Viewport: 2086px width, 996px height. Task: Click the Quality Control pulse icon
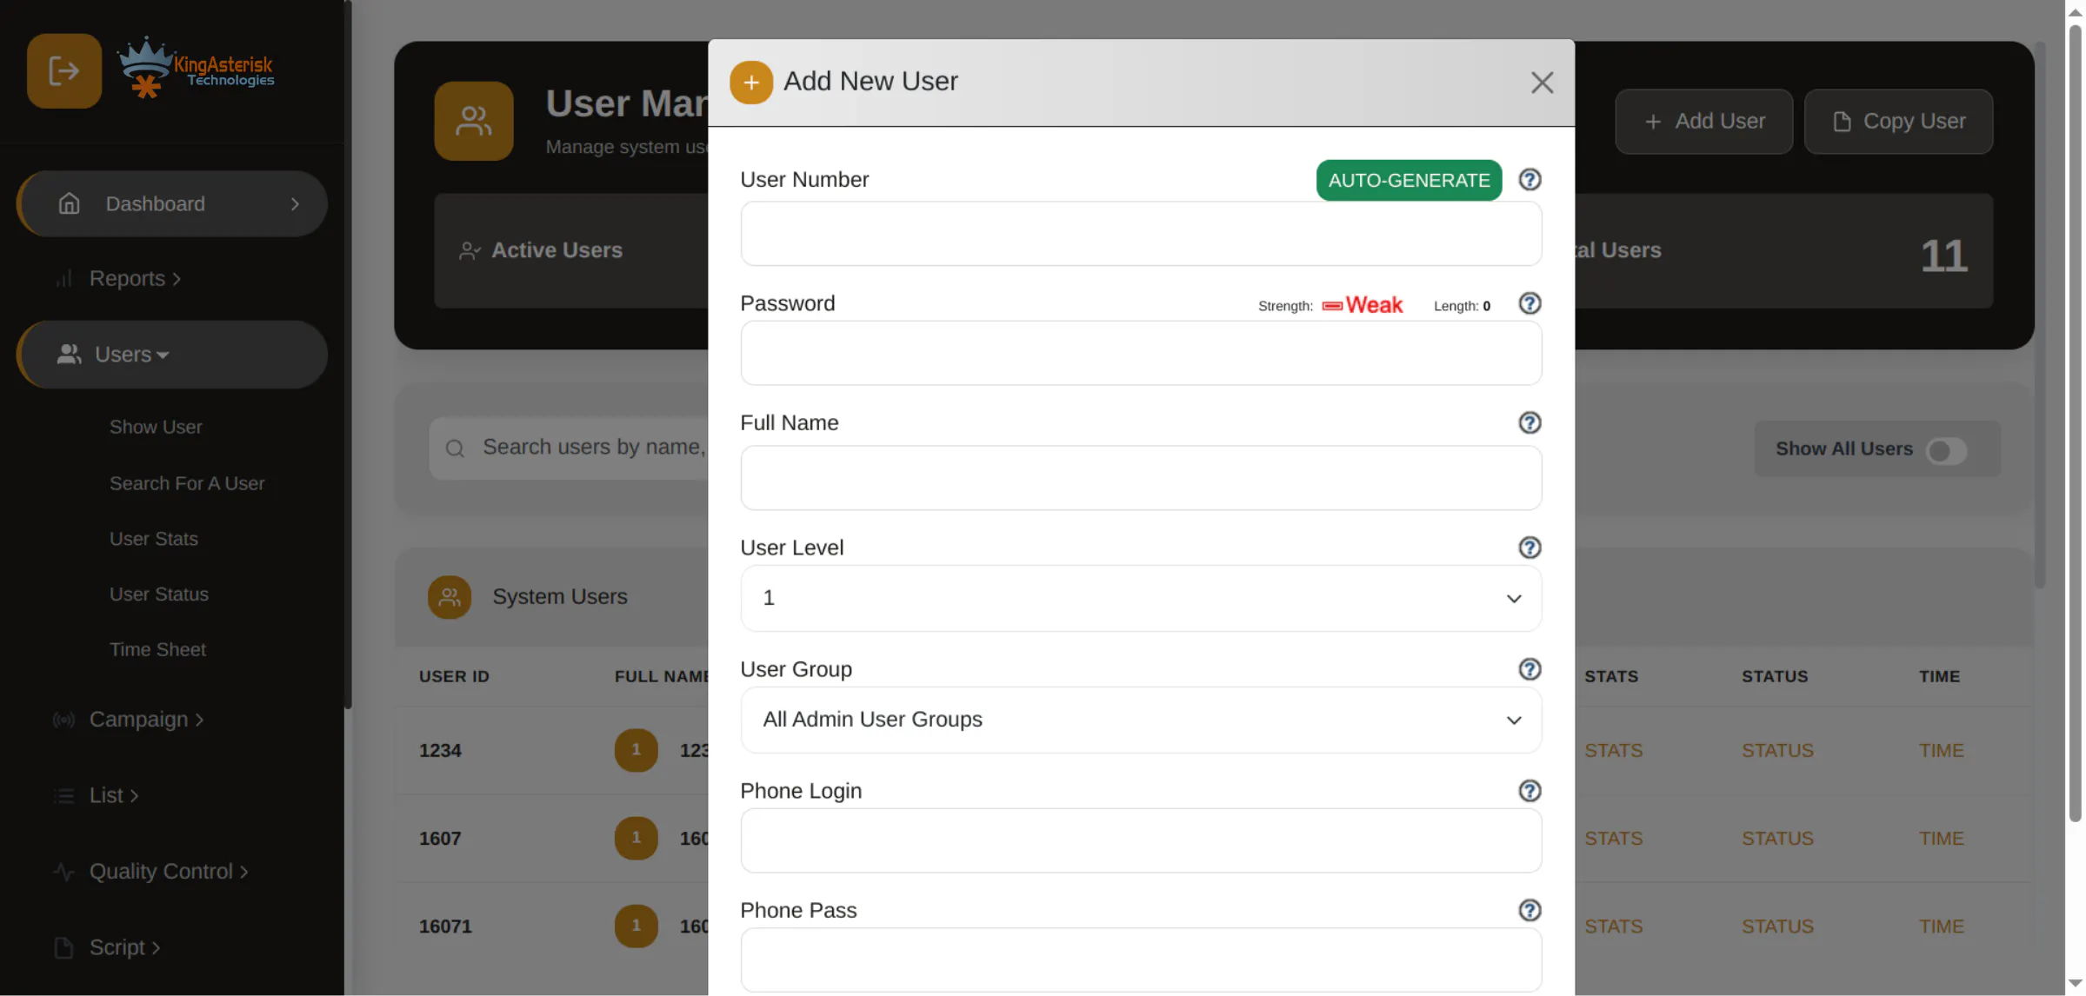coord(63,871)
